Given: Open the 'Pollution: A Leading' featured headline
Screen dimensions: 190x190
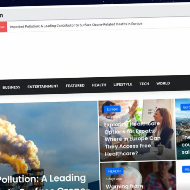Looking at the screenshot, I should (42, 179).
